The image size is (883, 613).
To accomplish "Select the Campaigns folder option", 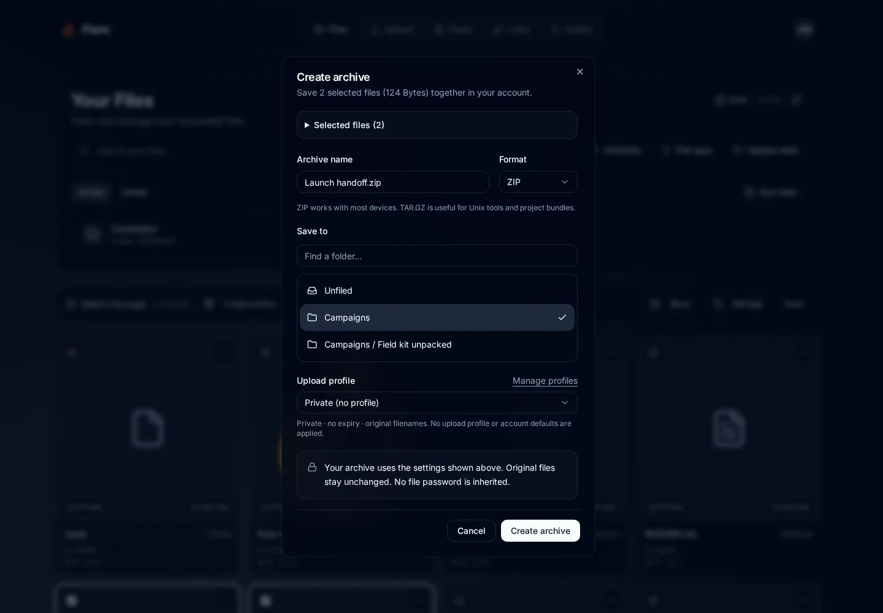I will tap(437, 318).
